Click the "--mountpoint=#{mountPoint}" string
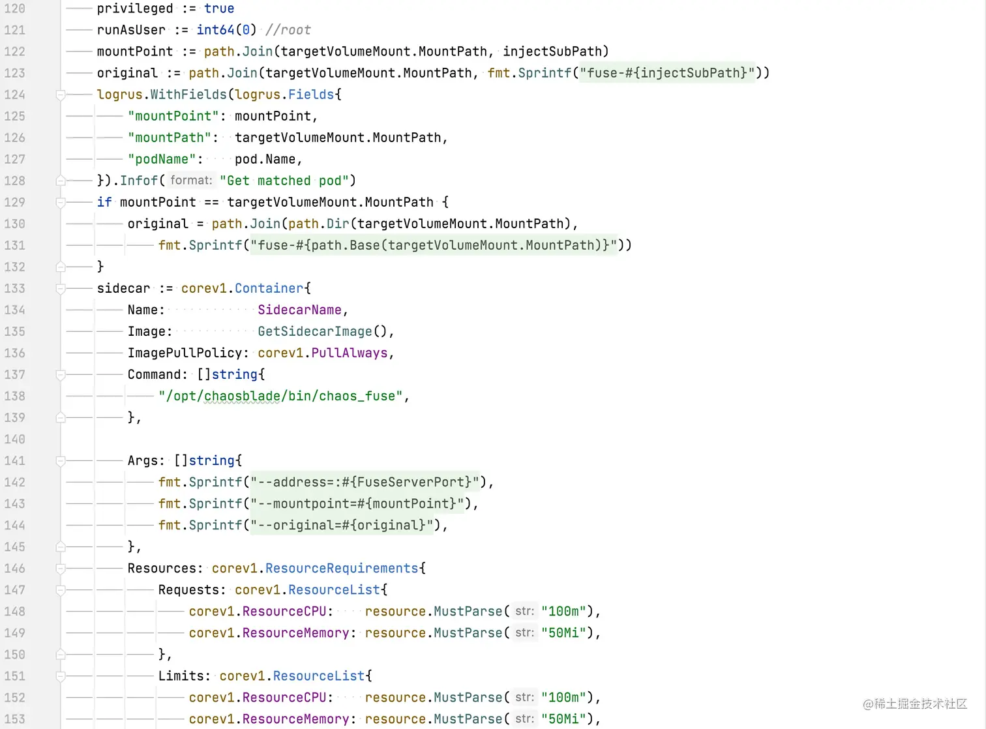 point(357,503)
